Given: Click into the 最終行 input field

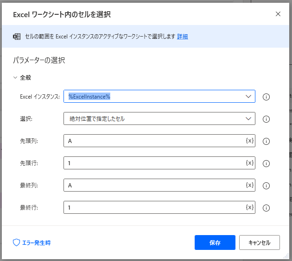Looking at the screenshot, I should tap(153, 207).
